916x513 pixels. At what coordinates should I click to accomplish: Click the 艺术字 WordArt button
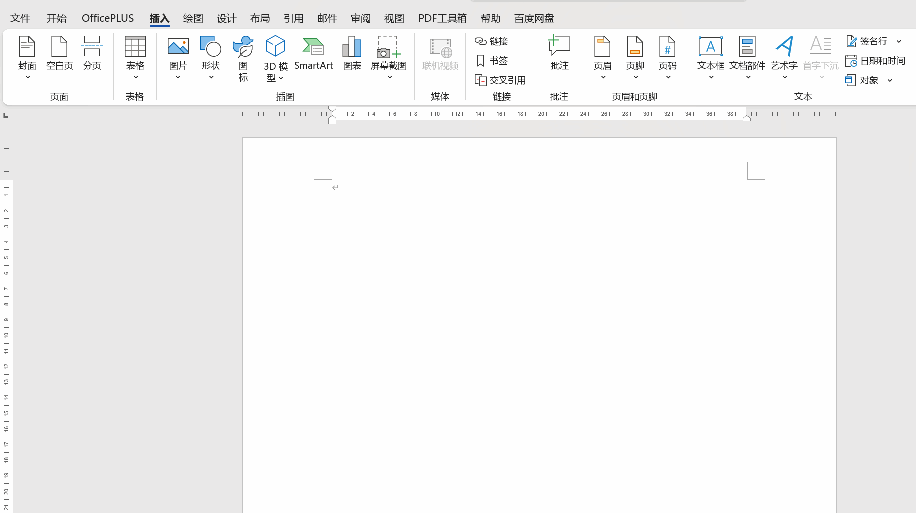pos(784,54)
